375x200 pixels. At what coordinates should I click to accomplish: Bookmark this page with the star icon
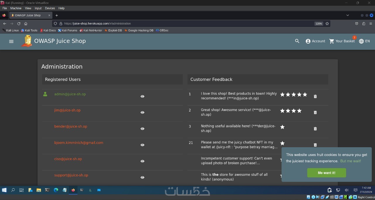click(327, 23)
